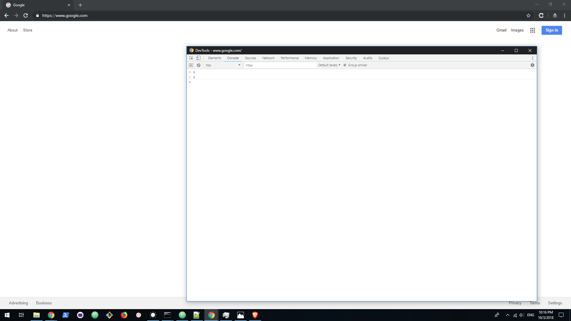Open the volume control in the tray
571x321 pixels.
(522, 315)
